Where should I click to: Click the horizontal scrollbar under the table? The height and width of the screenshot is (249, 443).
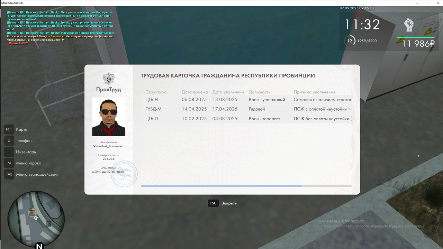[x=246, y=186]
